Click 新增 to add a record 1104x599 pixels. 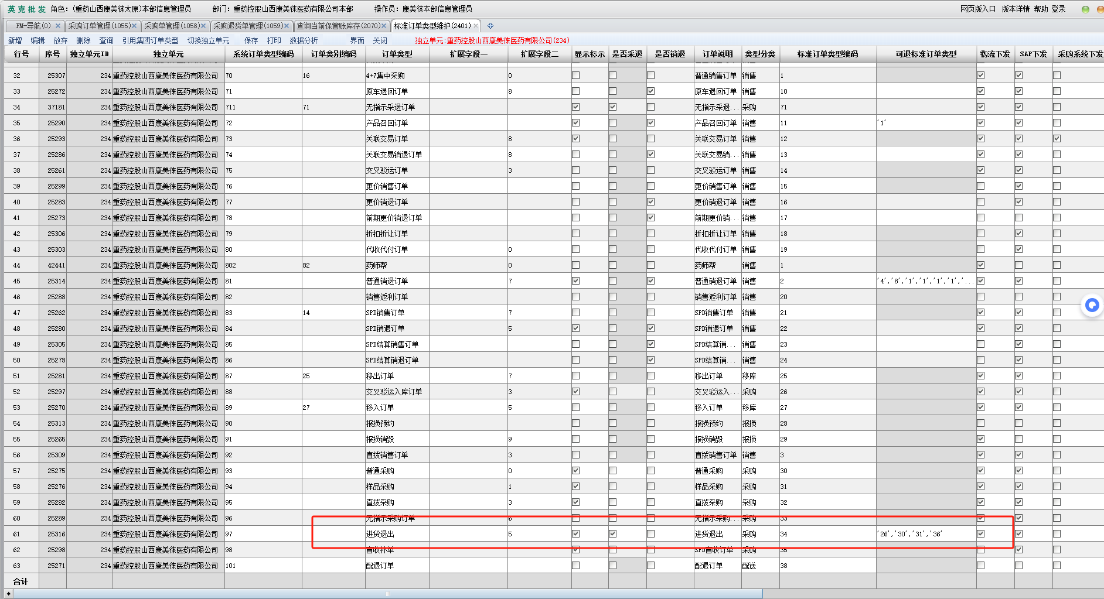(x=15, y=40)
